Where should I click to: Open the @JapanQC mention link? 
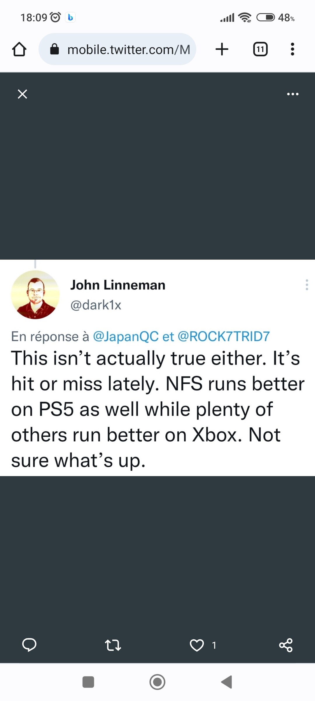(x=126, y=336)
